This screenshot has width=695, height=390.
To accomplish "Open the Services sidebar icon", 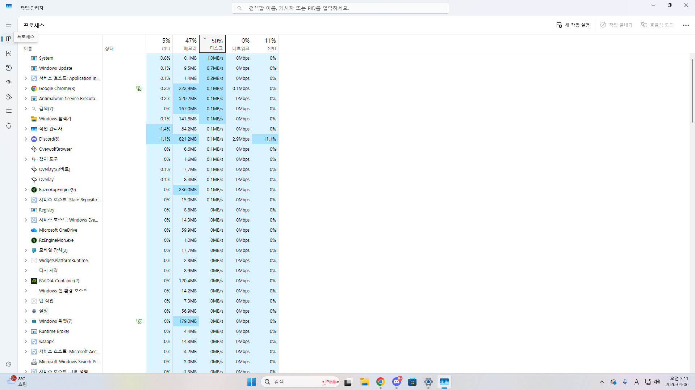I will [x=9, y=126].
